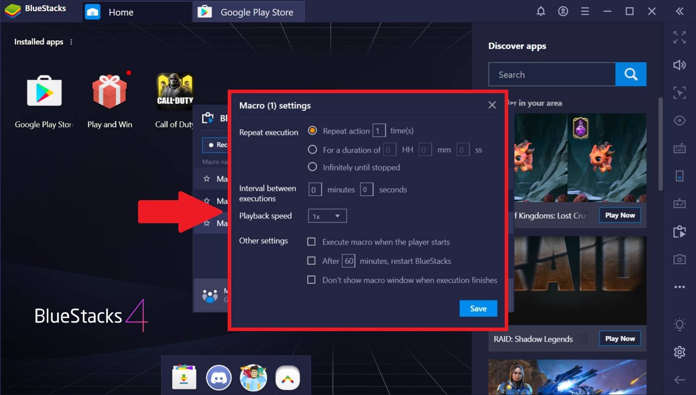696x395 pixels.
Task: Open the keyboard controls icon in sidebar
Action: pyautogui.click(x=680, y=148)
